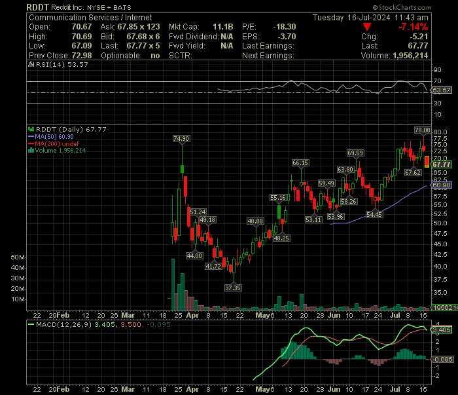Click the Bid quote 67.68 x 6

pyautogui.click(x=143, y=37)
